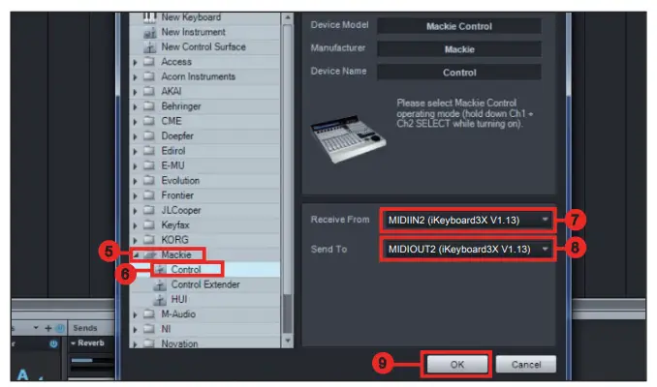657x387 pixels.
Task: Choose the Control Extender device icon
Action: click(160, 284)
